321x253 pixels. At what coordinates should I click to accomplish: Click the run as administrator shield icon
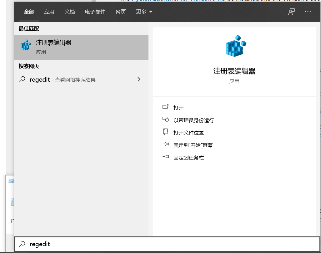166,119
